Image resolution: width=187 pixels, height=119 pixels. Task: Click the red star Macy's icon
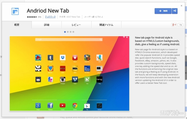point(75,58)
